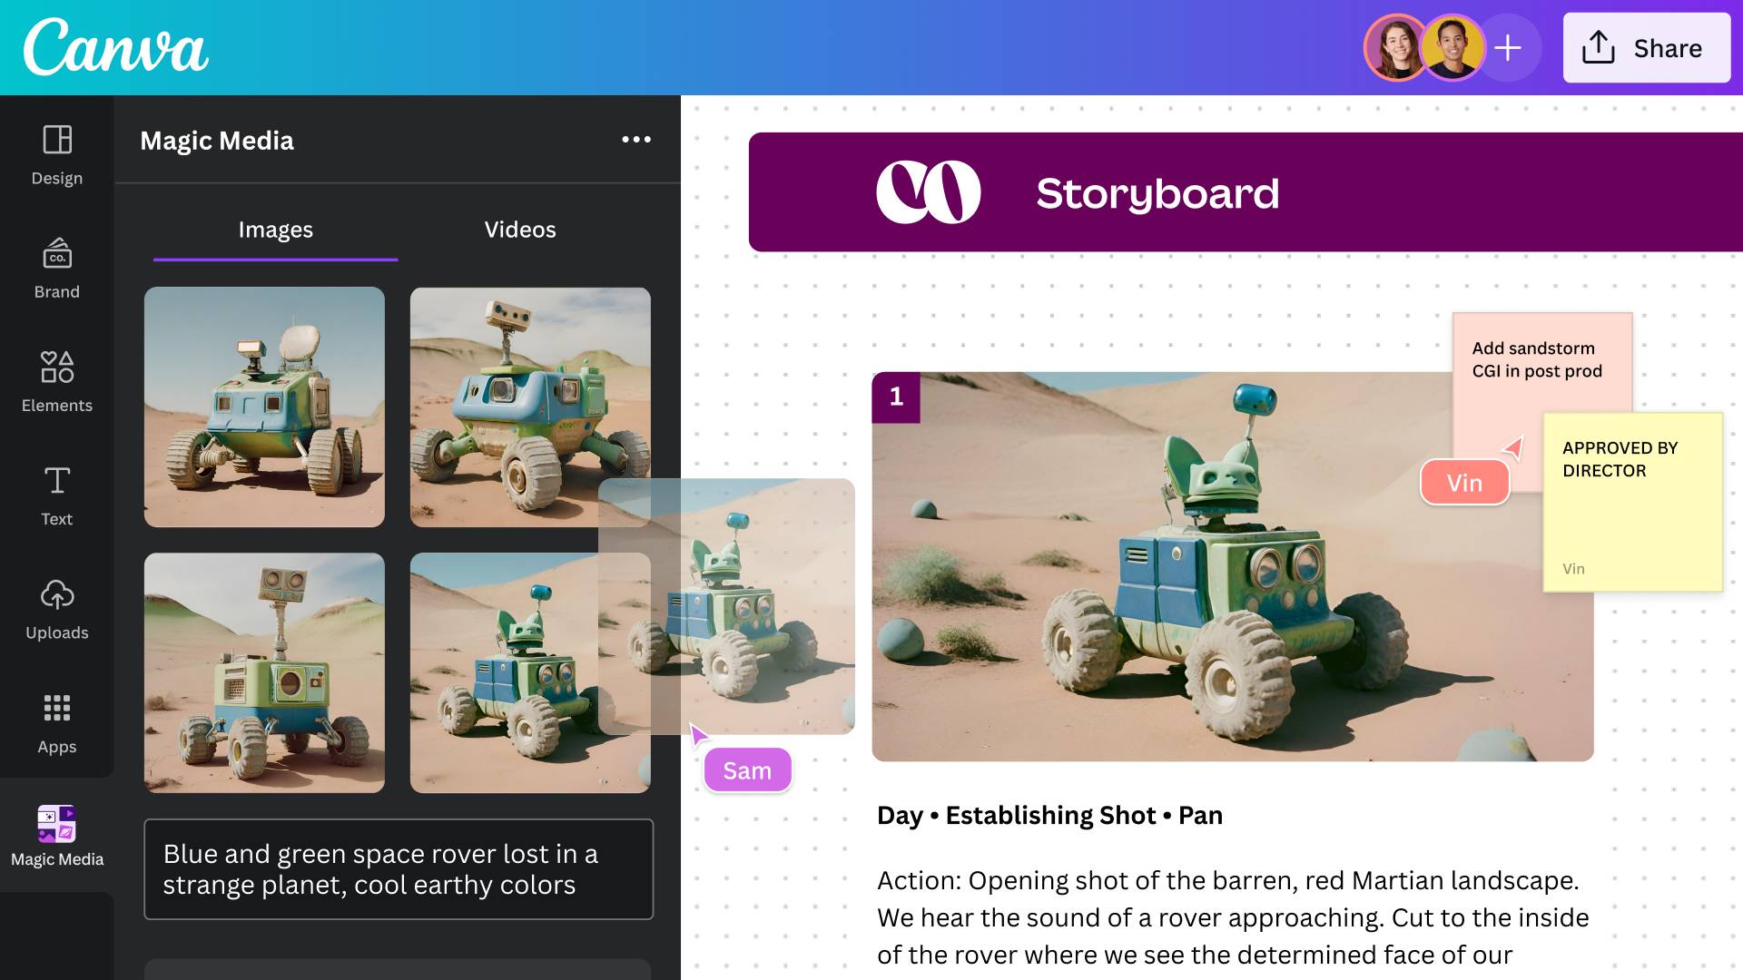Switch to the Videos tab

pos(519,229)
